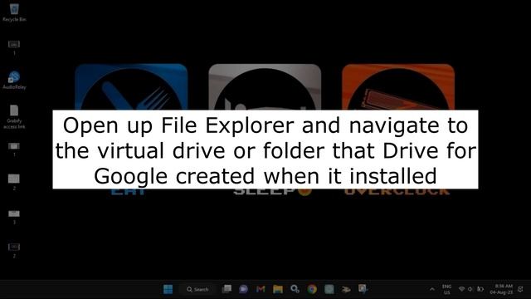Image resolution: width=531 pixels, height=299 pixels.
Task: Open the clock and date flyout
Action: [x=501, y=289]
